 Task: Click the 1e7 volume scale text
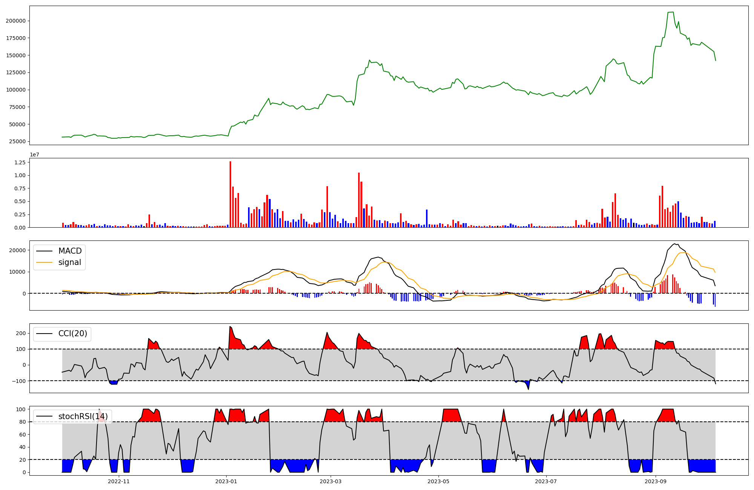(34, 155)
